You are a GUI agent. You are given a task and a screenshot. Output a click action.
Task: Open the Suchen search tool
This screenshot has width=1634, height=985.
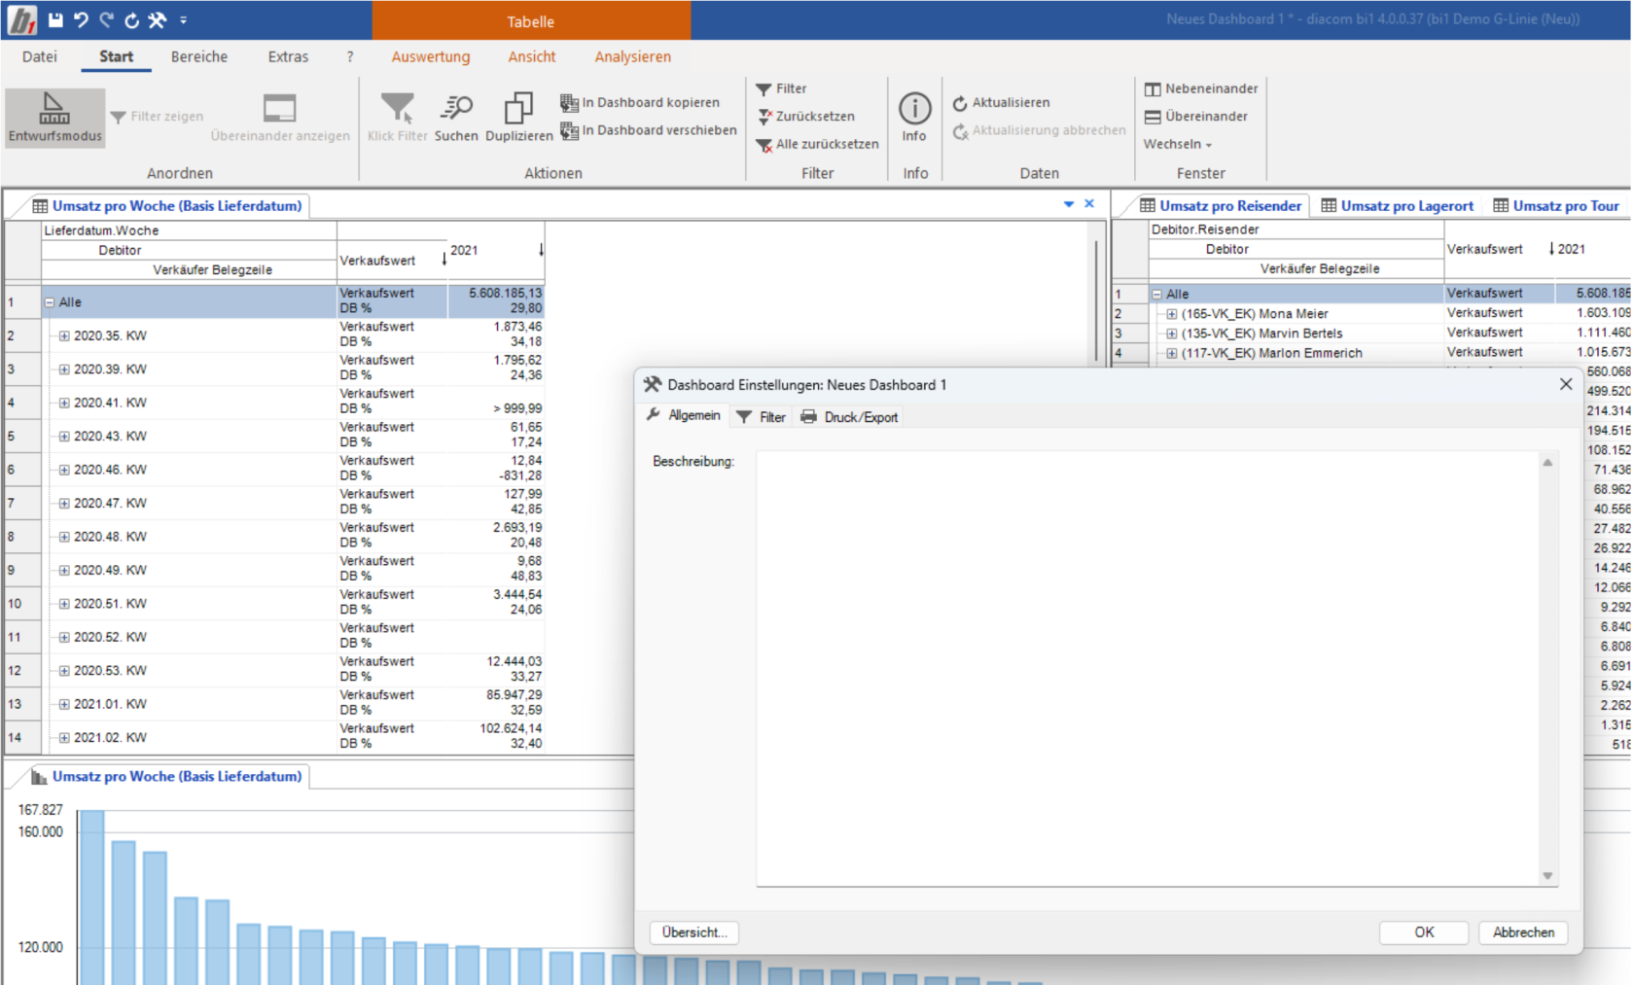456,118
